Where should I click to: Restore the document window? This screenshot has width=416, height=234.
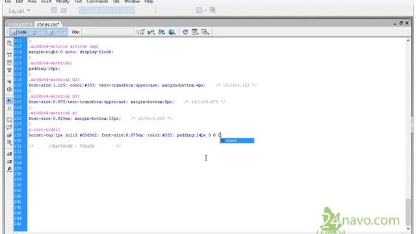(x=401, y=23)
